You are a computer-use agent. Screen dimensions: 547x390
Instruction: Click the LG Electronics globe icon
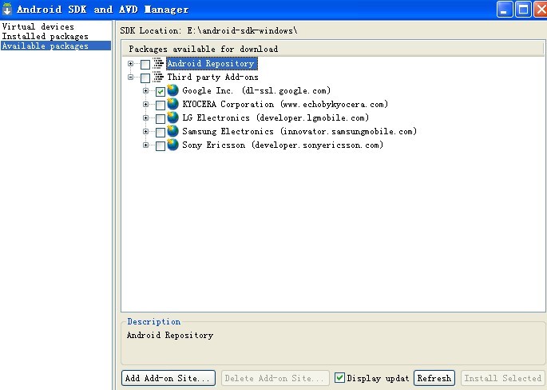(172, 117)
